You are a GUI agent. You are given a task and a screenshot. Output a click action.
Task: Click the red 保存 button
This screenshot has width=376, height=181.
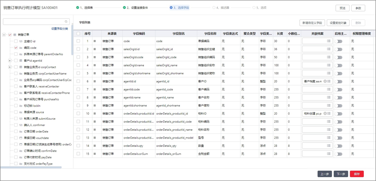tap(356, 174)
